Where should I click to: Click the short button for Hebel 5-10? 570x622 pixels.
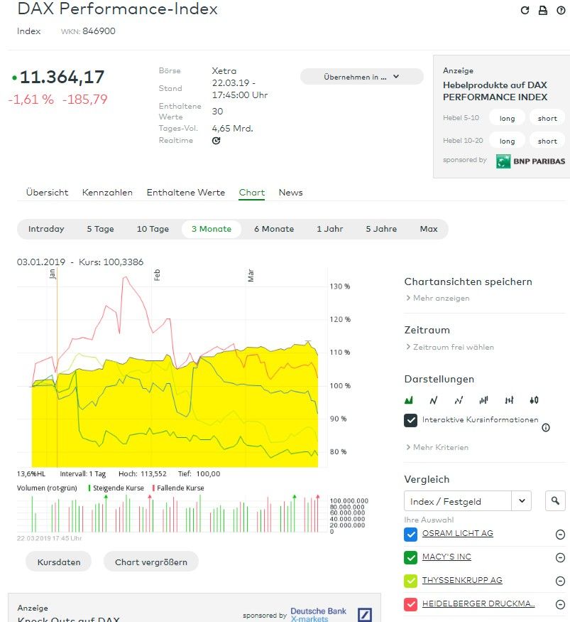coord(547,119)
